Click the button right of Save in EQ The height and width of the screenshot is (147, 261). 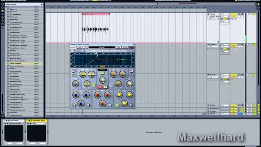click(125, 47)
